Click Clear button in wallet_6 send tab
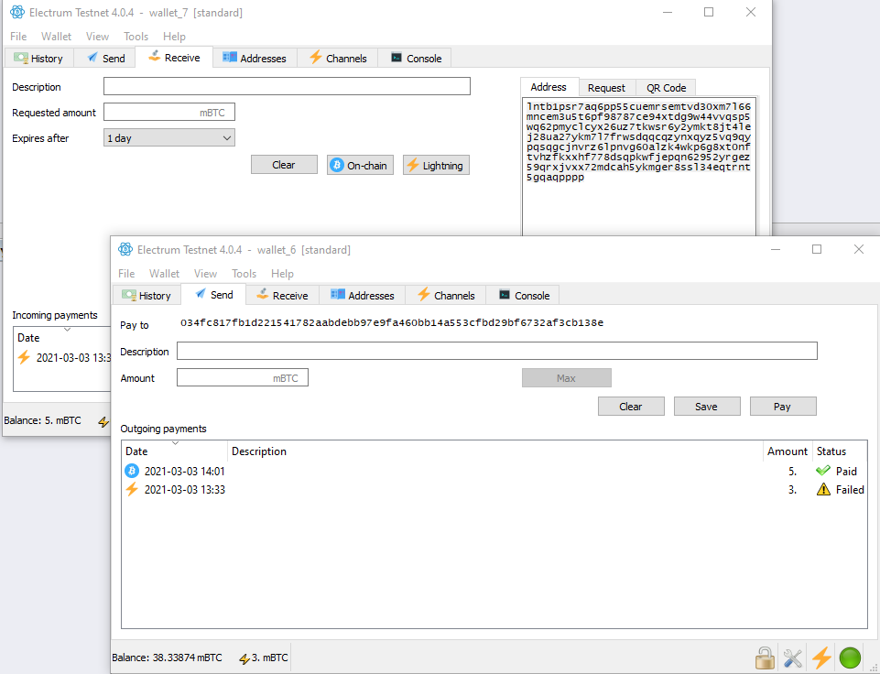 coord(631,407)
